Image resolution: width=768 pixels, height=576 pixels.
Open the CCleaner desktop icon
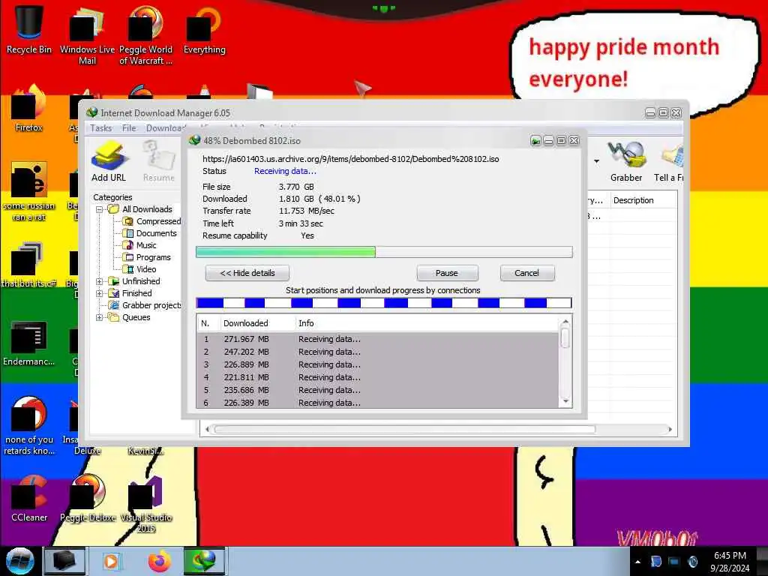click(x=29, y=499)
